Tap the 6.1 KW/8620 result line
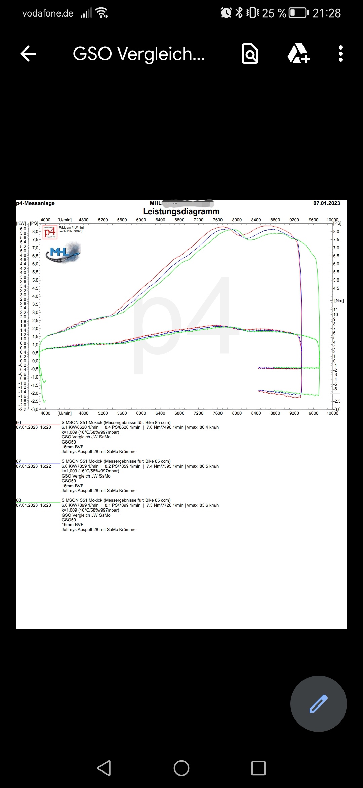The height and width of the screenshot is (788, 363). pos(80,427)
